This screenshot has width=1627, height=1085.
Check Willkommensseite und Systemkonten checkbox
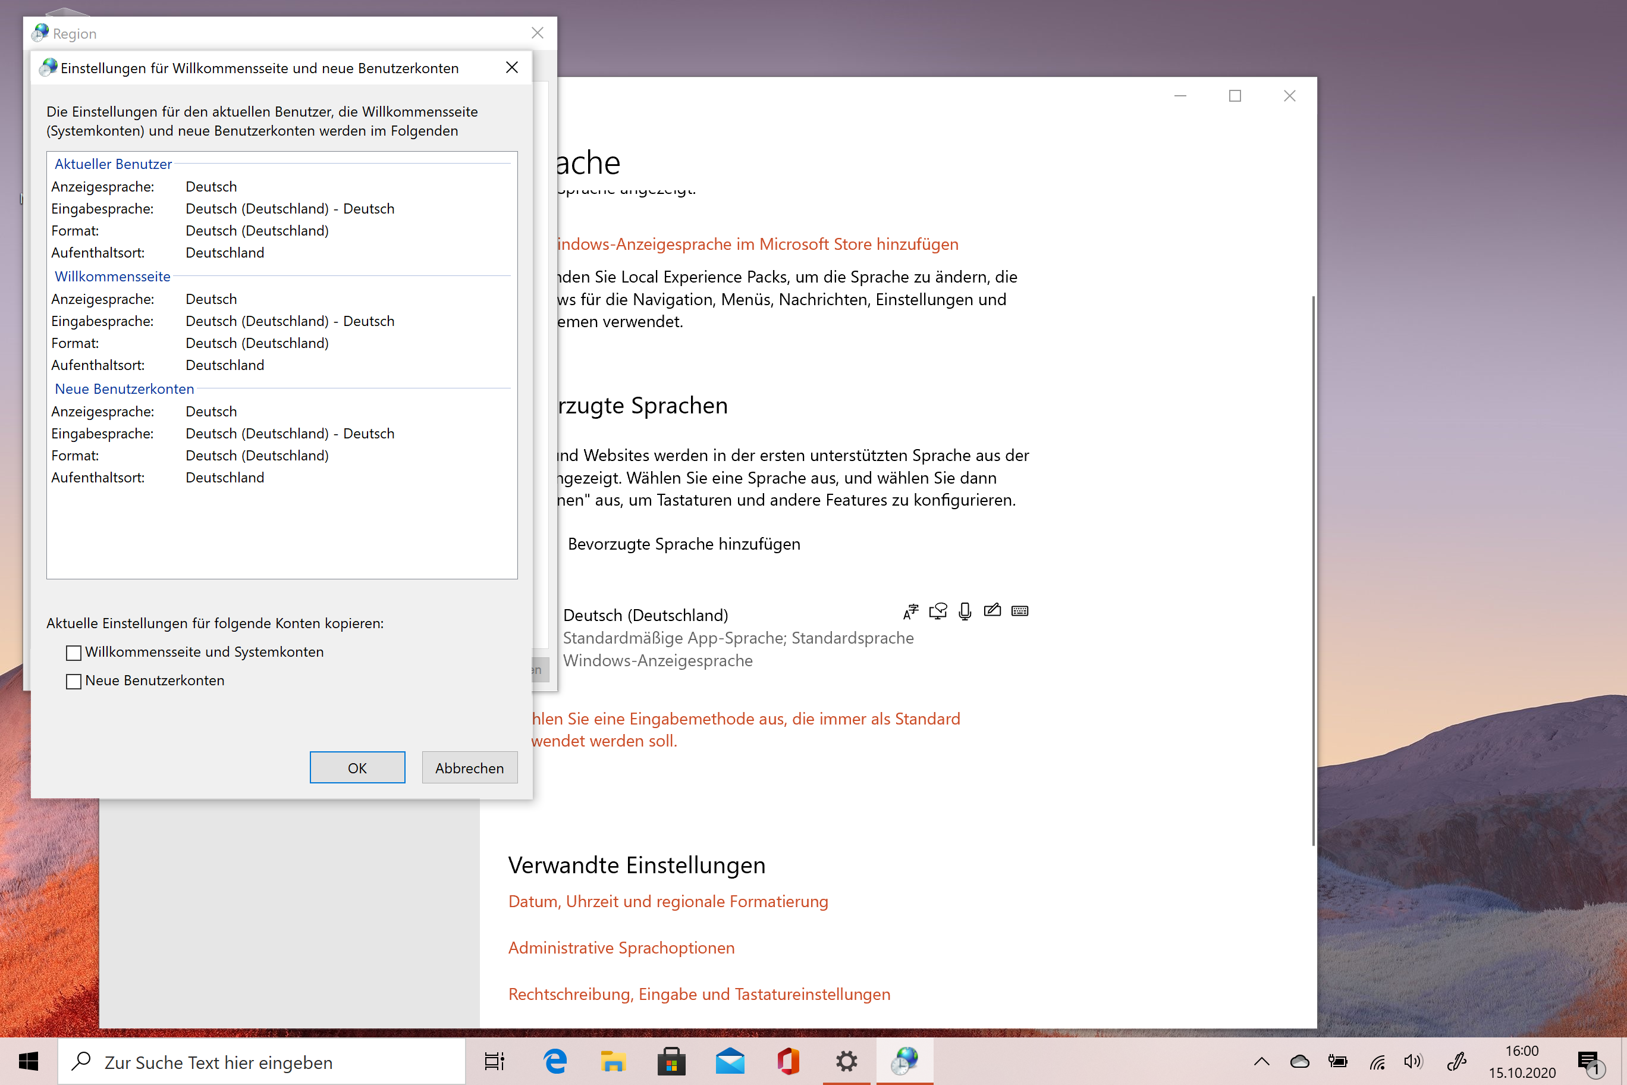[x=74, y=653]
